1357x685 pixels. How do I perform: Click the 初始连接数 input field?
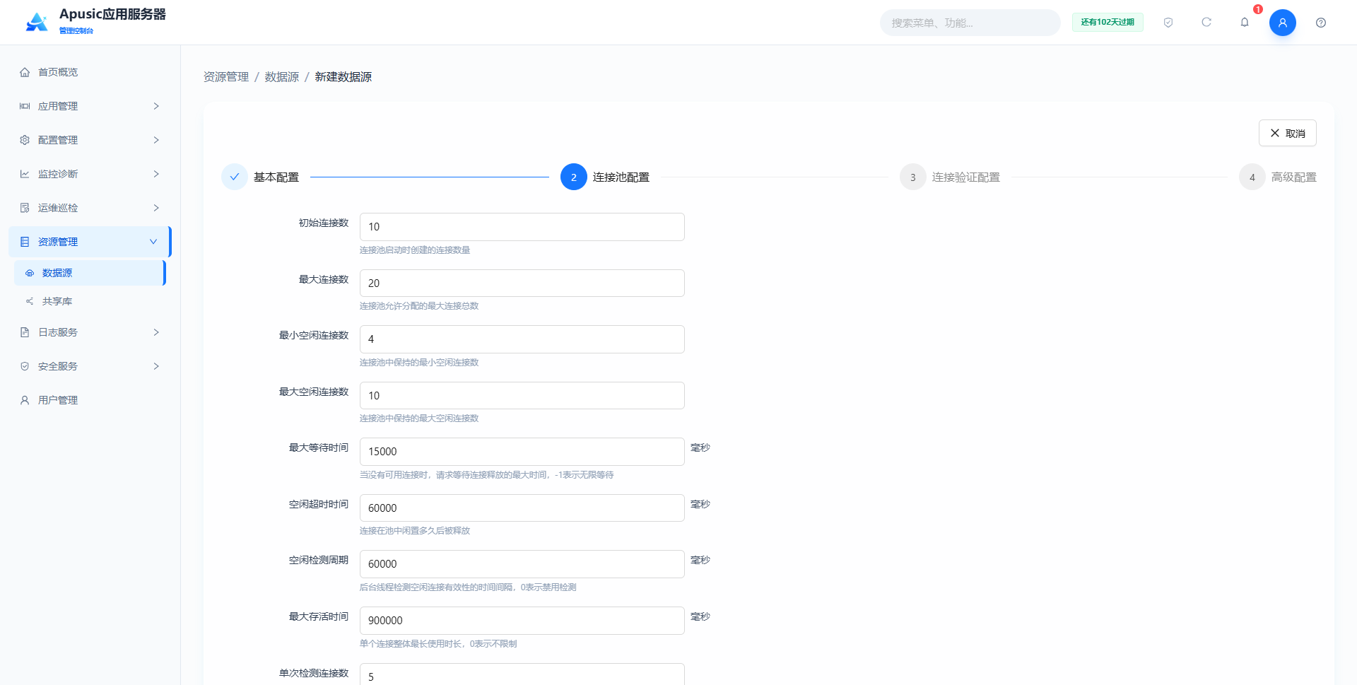[522, 227]
